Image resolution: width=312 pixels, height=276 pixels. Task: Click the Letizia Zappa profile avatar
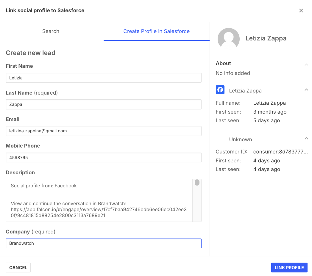pos(228,38)
